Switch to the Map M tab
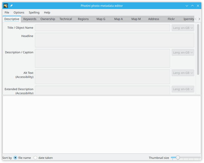This screenshot has height=163, width=204. [x=136, y=19]
